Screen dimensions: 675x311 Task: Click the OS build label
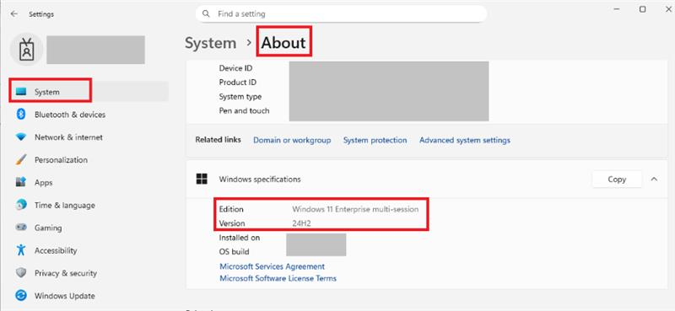click(235, 252)
